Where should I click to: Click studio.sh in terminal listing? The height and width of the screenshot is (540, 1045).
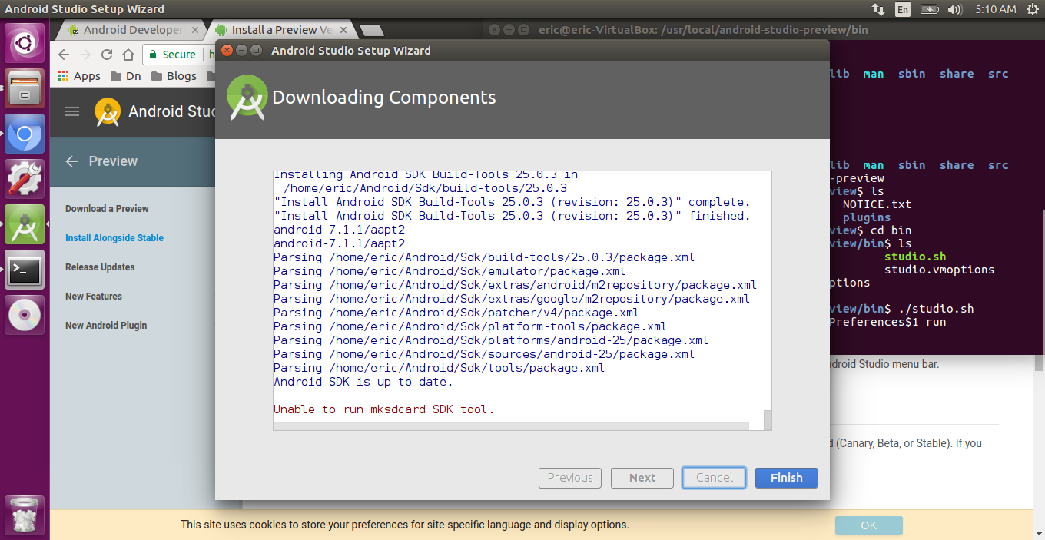click(915, 257)
